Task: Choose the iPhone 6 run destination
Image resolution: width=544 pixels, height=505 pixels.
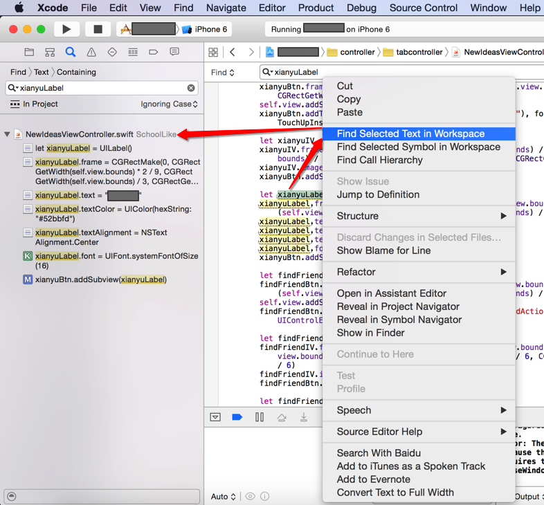Action: 205,29
